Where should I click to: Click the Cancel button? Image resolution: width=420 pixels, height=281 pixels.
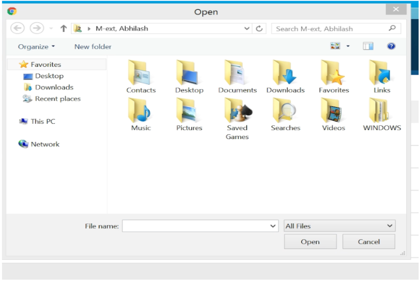368,242
